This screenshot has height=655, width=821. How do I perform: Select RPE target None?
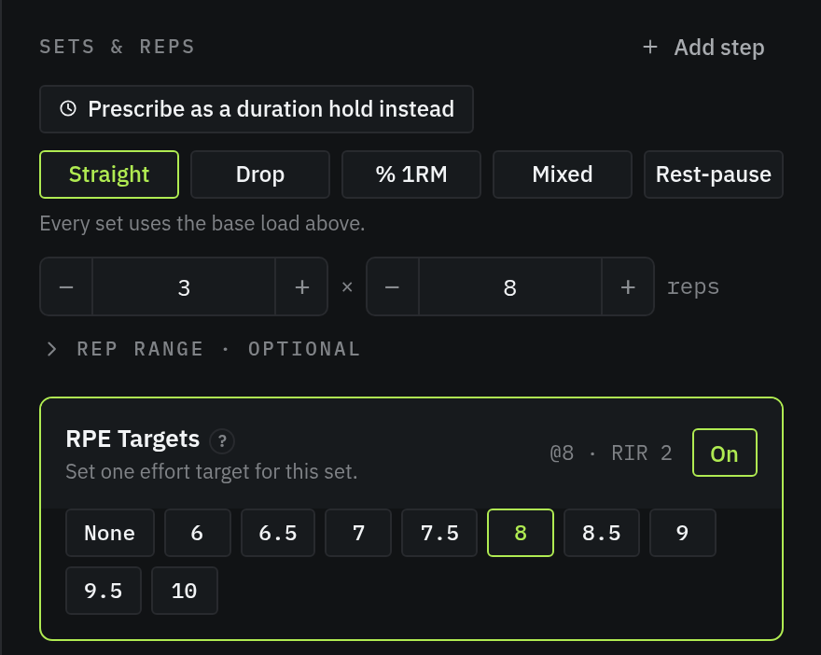point(110,533)
